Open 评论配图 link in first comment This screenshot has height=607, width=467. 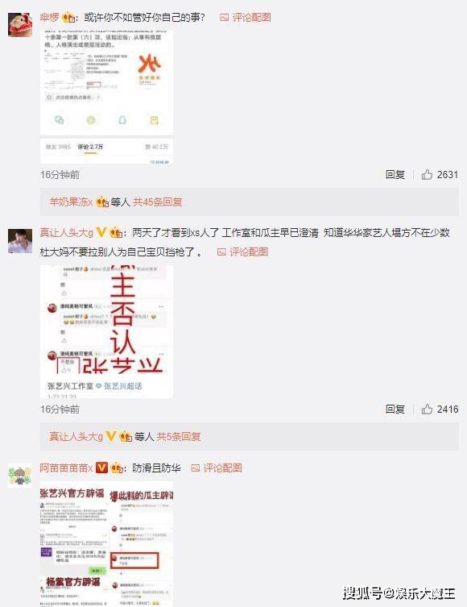246,18
